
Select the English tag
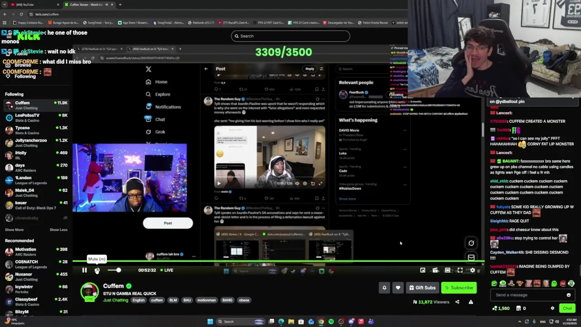[138, 300]
